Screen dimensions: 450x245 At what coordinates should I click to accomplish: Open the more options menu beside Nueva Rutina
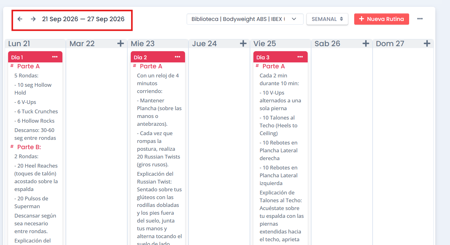tap(420, 19)
